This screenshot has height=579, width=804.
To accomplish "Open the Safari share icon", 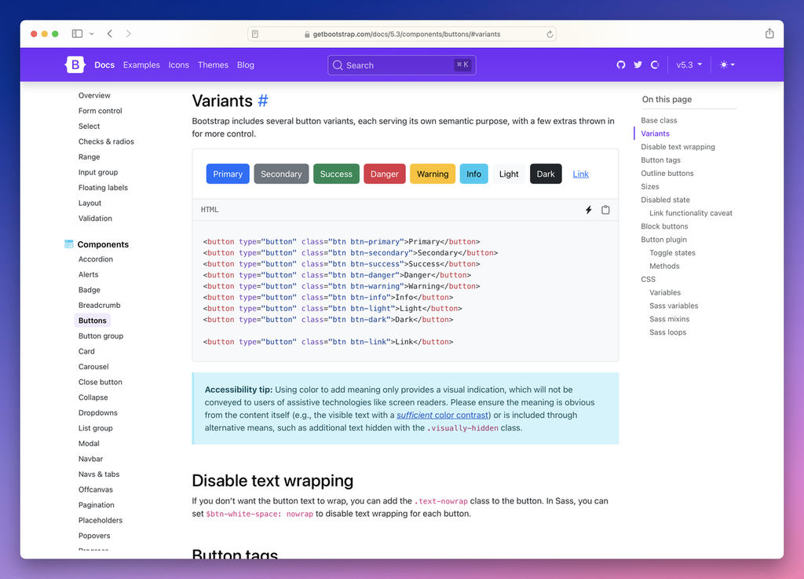I will pos(769,34).
